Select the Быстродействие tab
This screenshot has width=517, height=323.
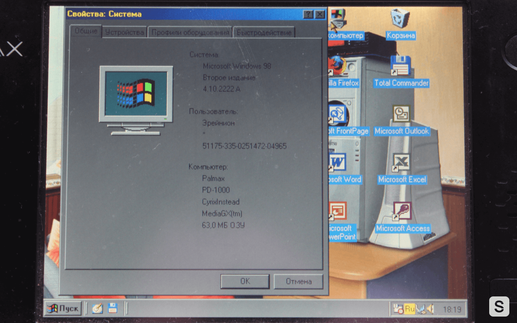pos(264,33)
